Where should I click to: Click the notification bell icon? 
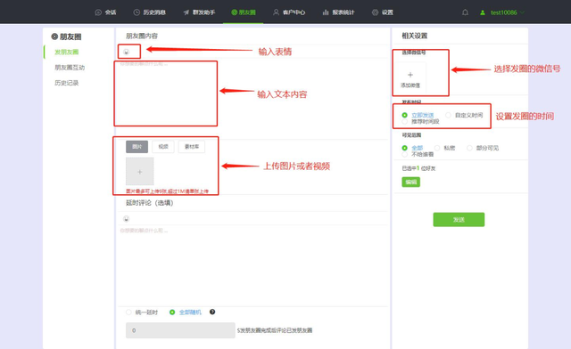tap(465, 12)
